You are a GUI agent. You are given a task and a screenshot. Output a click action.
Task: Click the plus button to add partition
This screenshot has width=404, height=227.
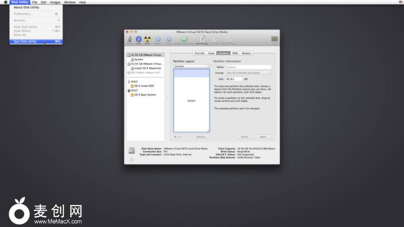[175, 137]
